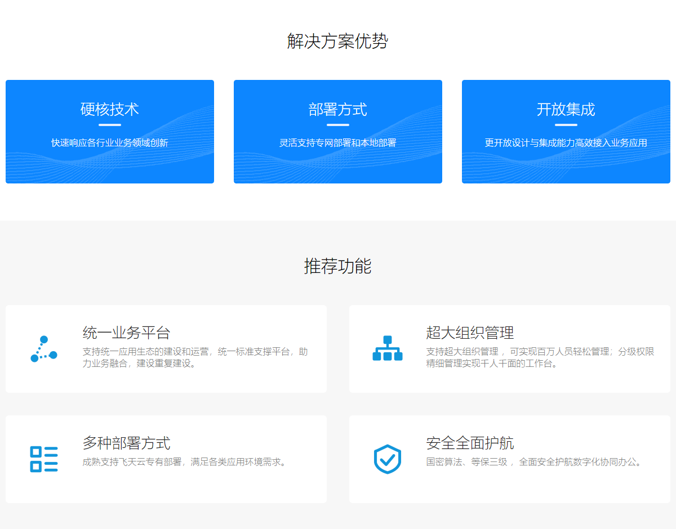Click the text 快速响应各行业业务领域创新
676x529 pixels.
[x=110, y=143]
